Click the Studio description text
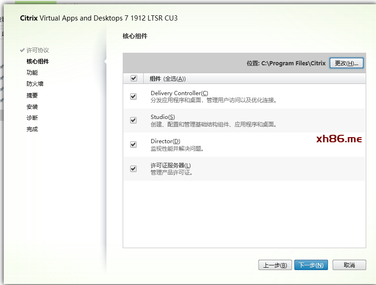Image resolution: width=376 pixels, height=285 pixels. coord(214,125)
